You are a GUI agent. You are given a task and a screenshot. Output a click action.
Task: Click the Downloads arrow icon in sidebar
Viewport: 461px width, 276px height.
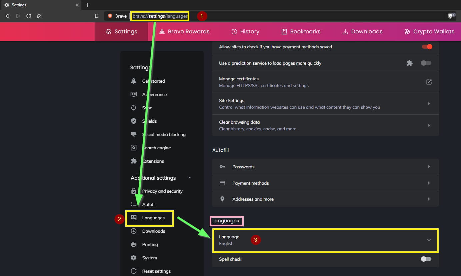point(134,231)
